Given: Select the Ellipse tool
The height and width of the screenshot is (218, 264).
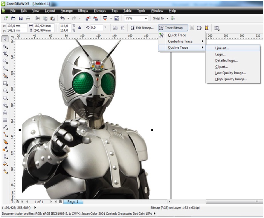Looking at the screenshot, I should (x=5, y=91).
